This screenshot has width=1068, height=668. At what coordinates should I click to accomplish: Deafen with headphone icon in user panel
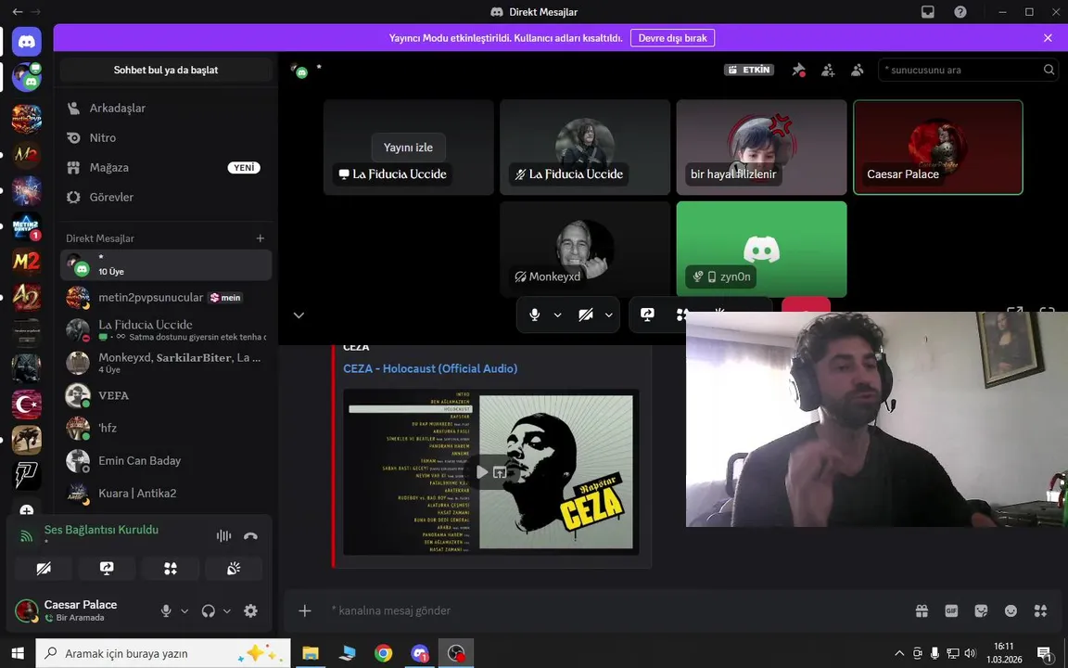[x=209, y=610]
